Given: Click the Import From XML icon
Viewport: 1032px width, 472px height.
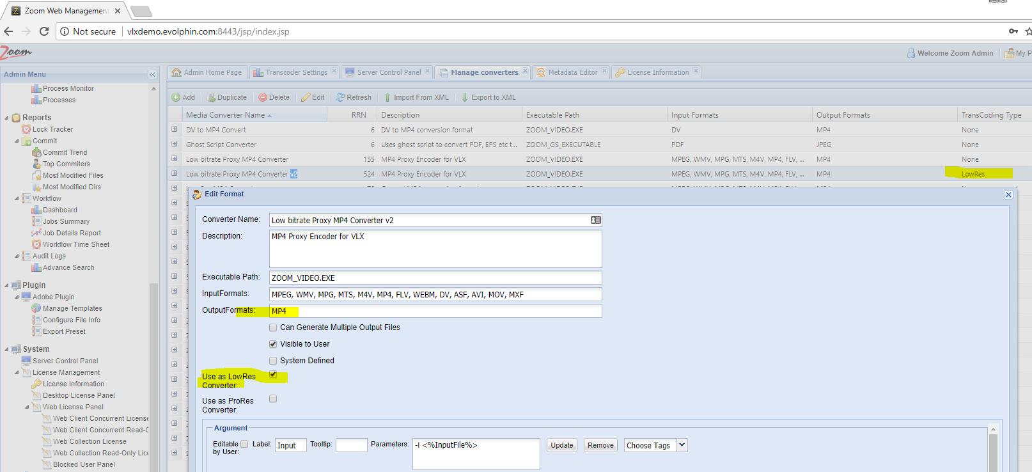Looking at the screenshot, I should point(387,97).
